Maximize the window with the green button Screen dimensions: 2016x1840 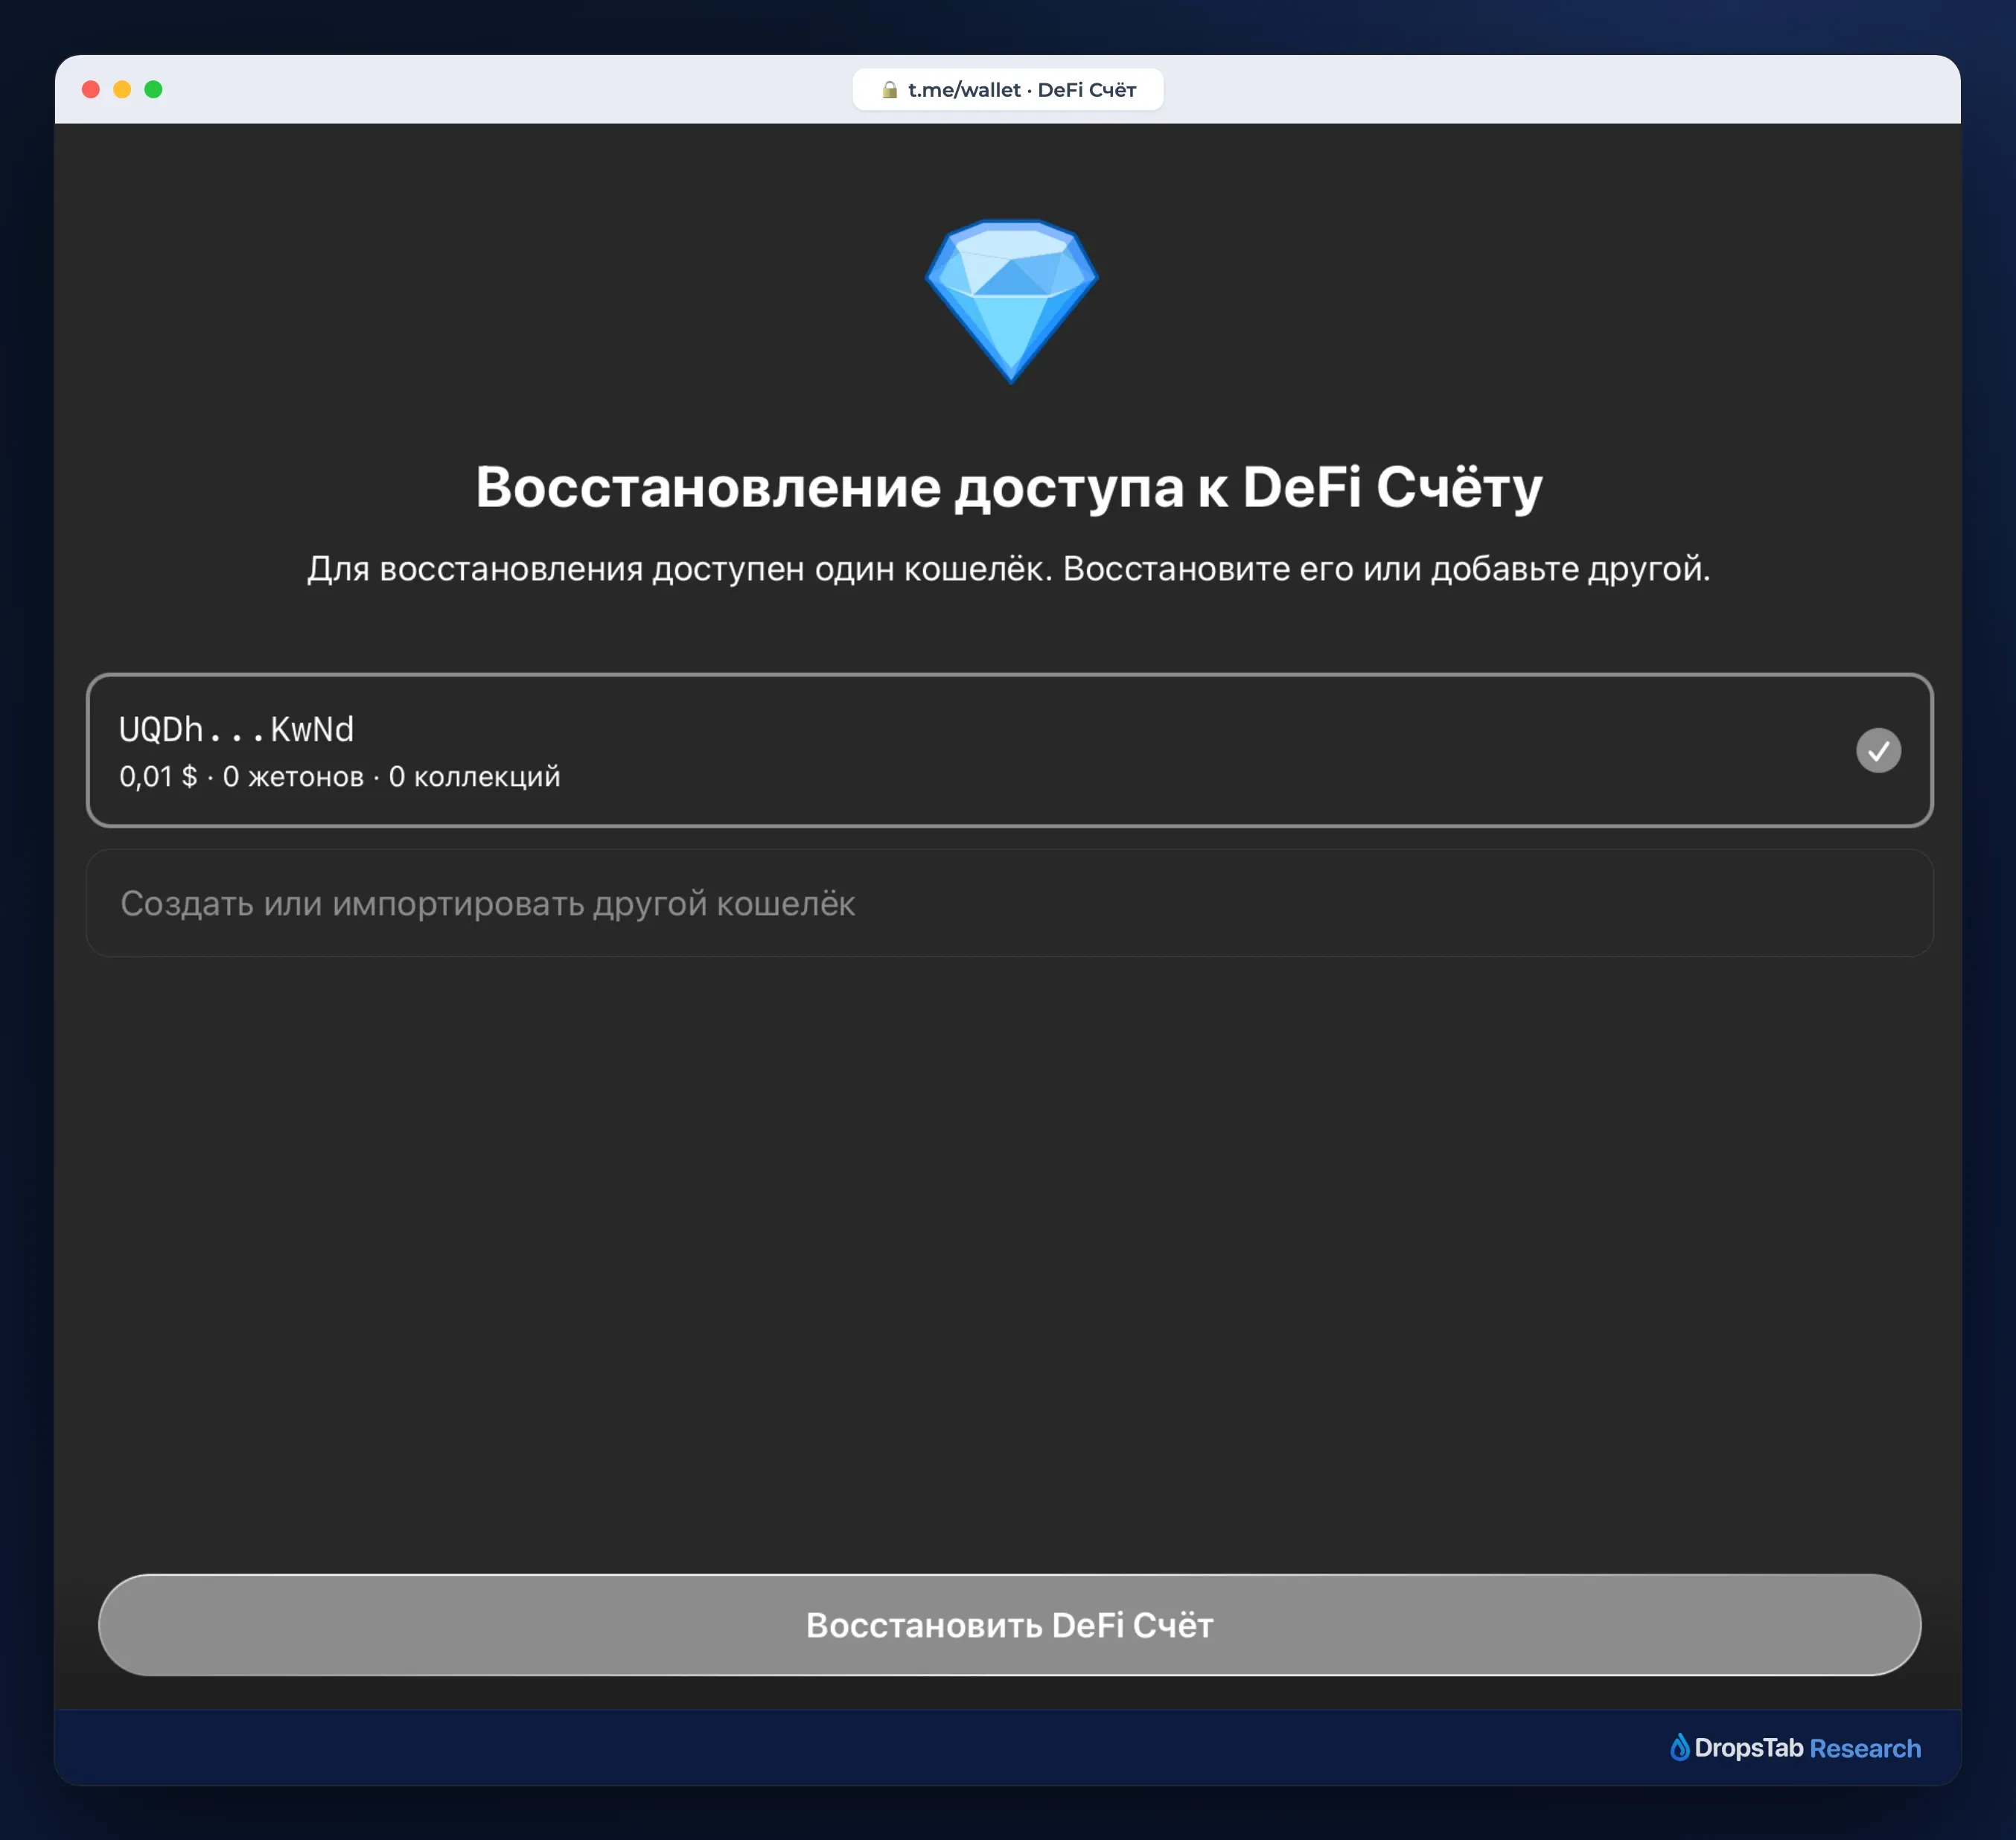(153, 90)
